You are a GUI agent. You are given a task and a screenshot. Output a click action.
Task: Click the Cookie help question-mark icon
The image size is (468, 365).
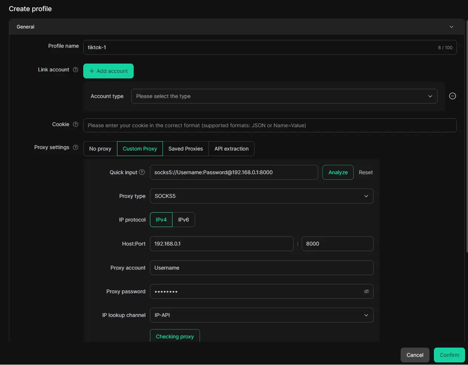[76, 124]
